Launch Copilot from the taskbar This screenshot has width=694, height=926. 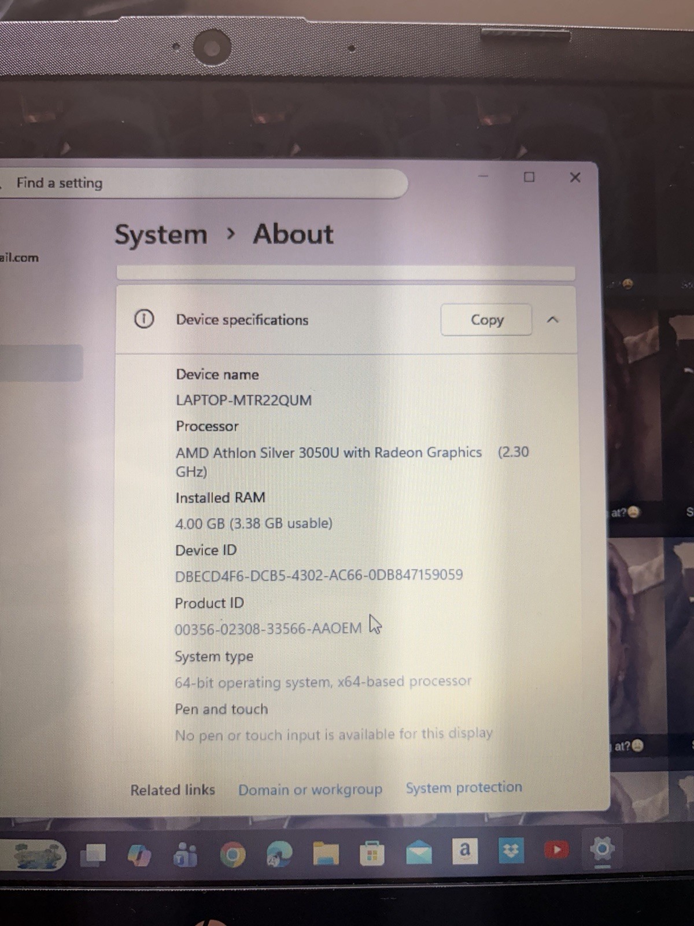[139, 855]
